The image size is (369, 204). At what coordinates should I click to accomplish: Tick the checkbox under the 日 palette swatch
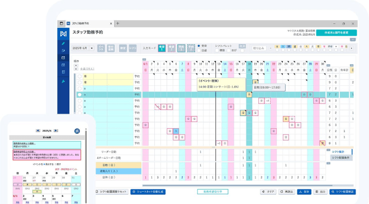click(277, 50)
